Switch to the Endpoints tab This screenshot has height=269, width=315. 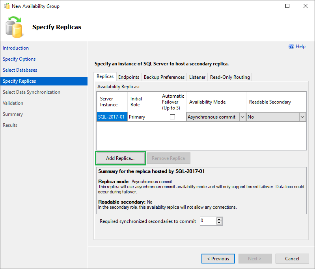click(129, 77)
